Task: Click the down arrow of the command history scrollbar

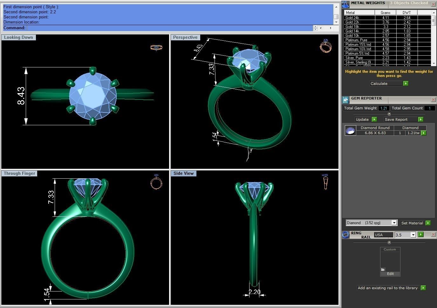Action: (336, 22)
